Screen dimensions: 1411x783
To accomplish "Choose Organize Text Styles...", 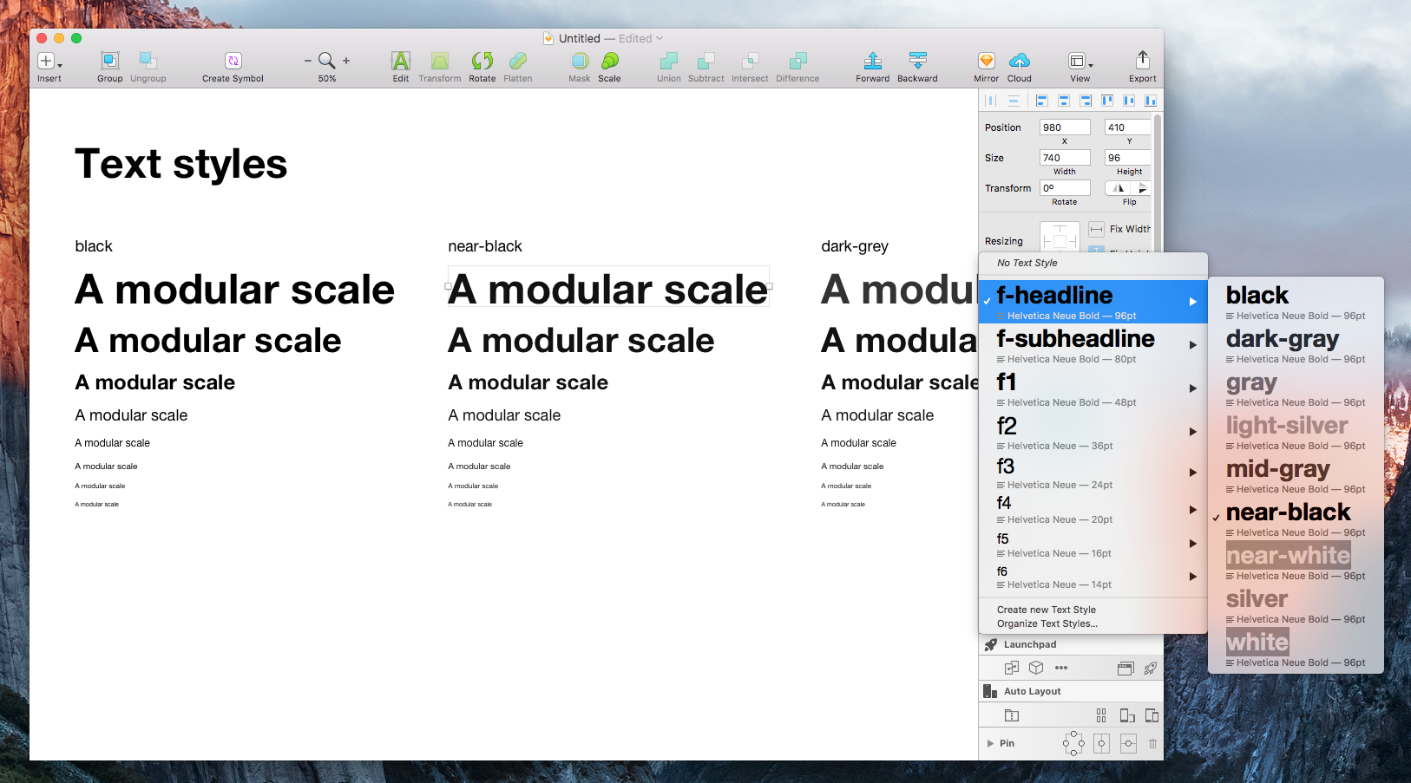I will coord(1047,623).
